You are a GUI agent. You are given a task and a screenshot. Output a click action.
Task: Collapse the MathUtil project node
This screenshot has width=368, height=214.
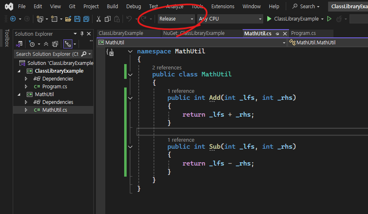pyautogui.click(x=19, y=94)
